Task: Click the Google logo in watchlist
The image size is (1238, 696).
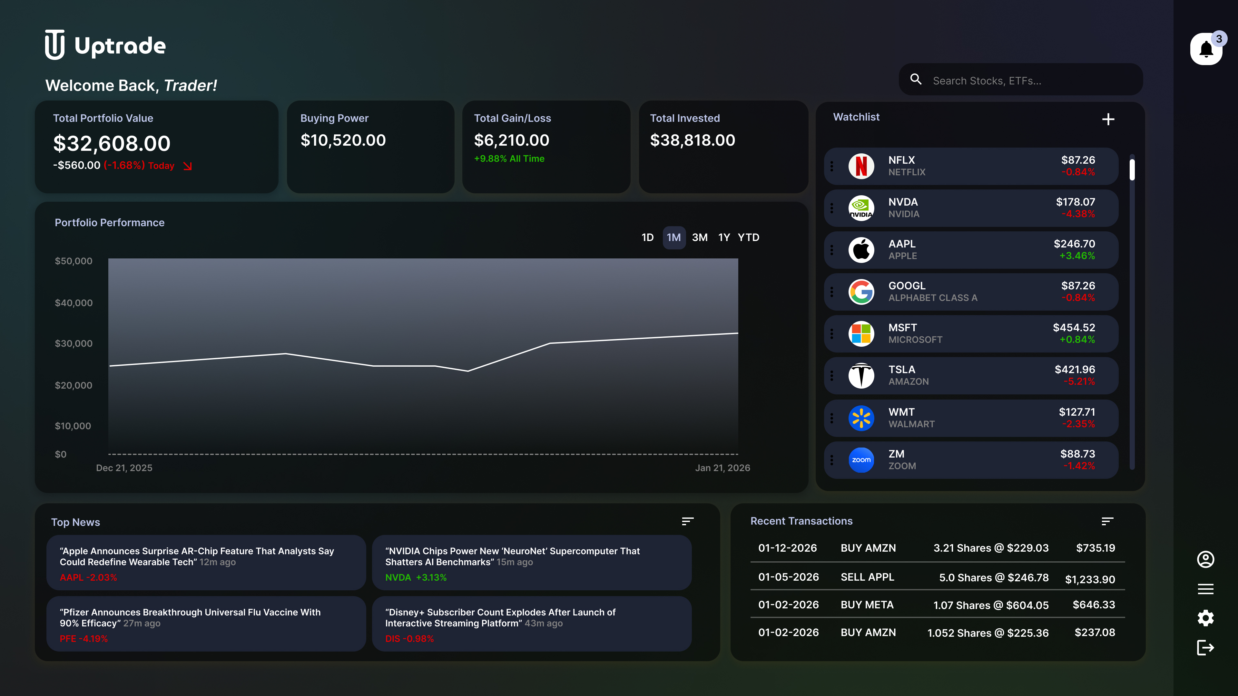Action: 861,292
